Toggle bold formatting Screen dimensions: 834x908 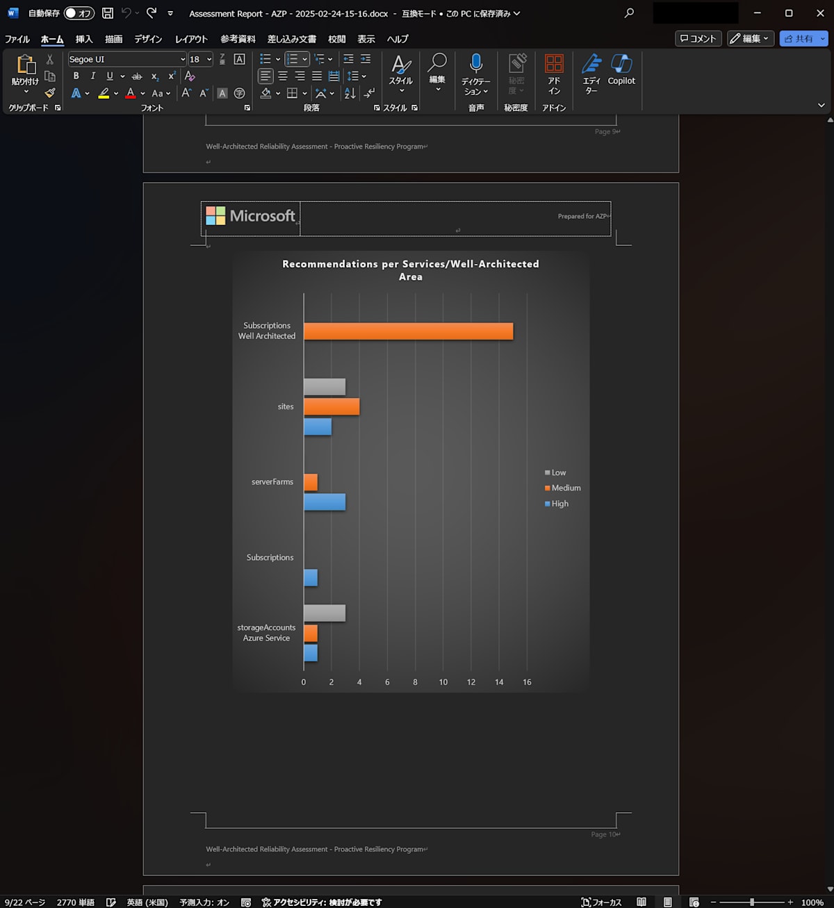point(76,76)
